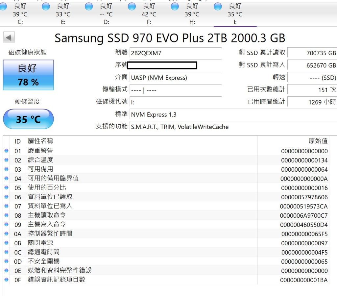Click supported features S.M.A.R.T., TRIM text
The image size is (337, 296).
(180, 127)
